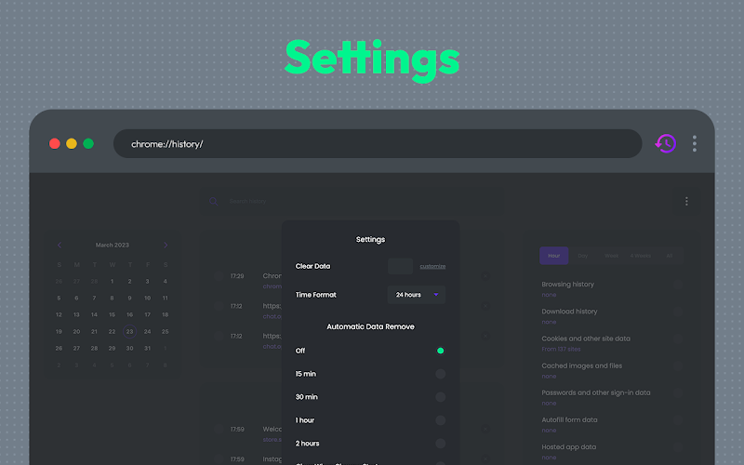Select March 14 in the calendar

[94, 314]
